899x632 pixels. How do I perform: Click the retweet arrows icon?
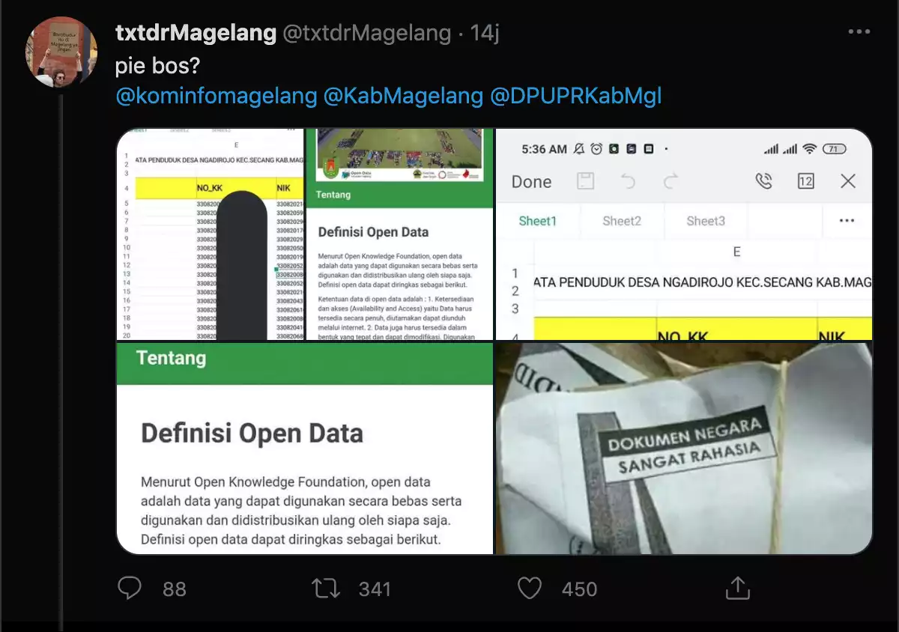coord(326,589)
